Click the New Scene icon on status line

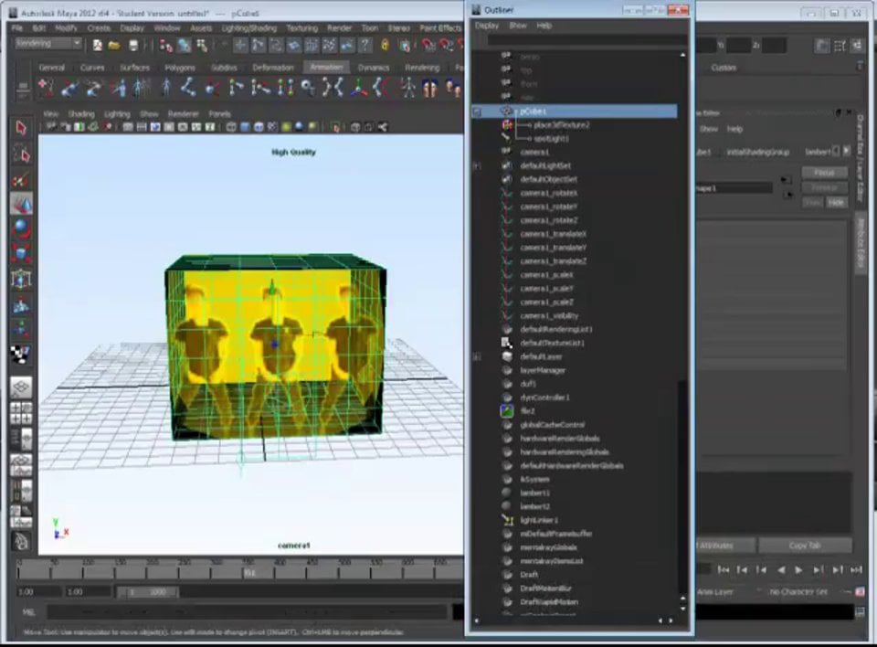[98, 45]
